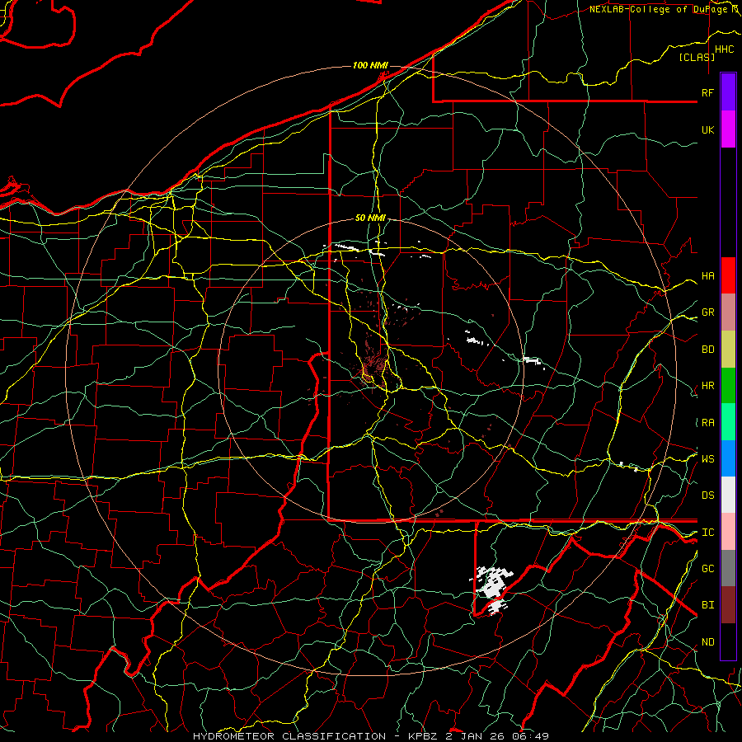Click the large white dry snow echo cluster
Screen dimensions: 742x742
[x=493, y=589]
